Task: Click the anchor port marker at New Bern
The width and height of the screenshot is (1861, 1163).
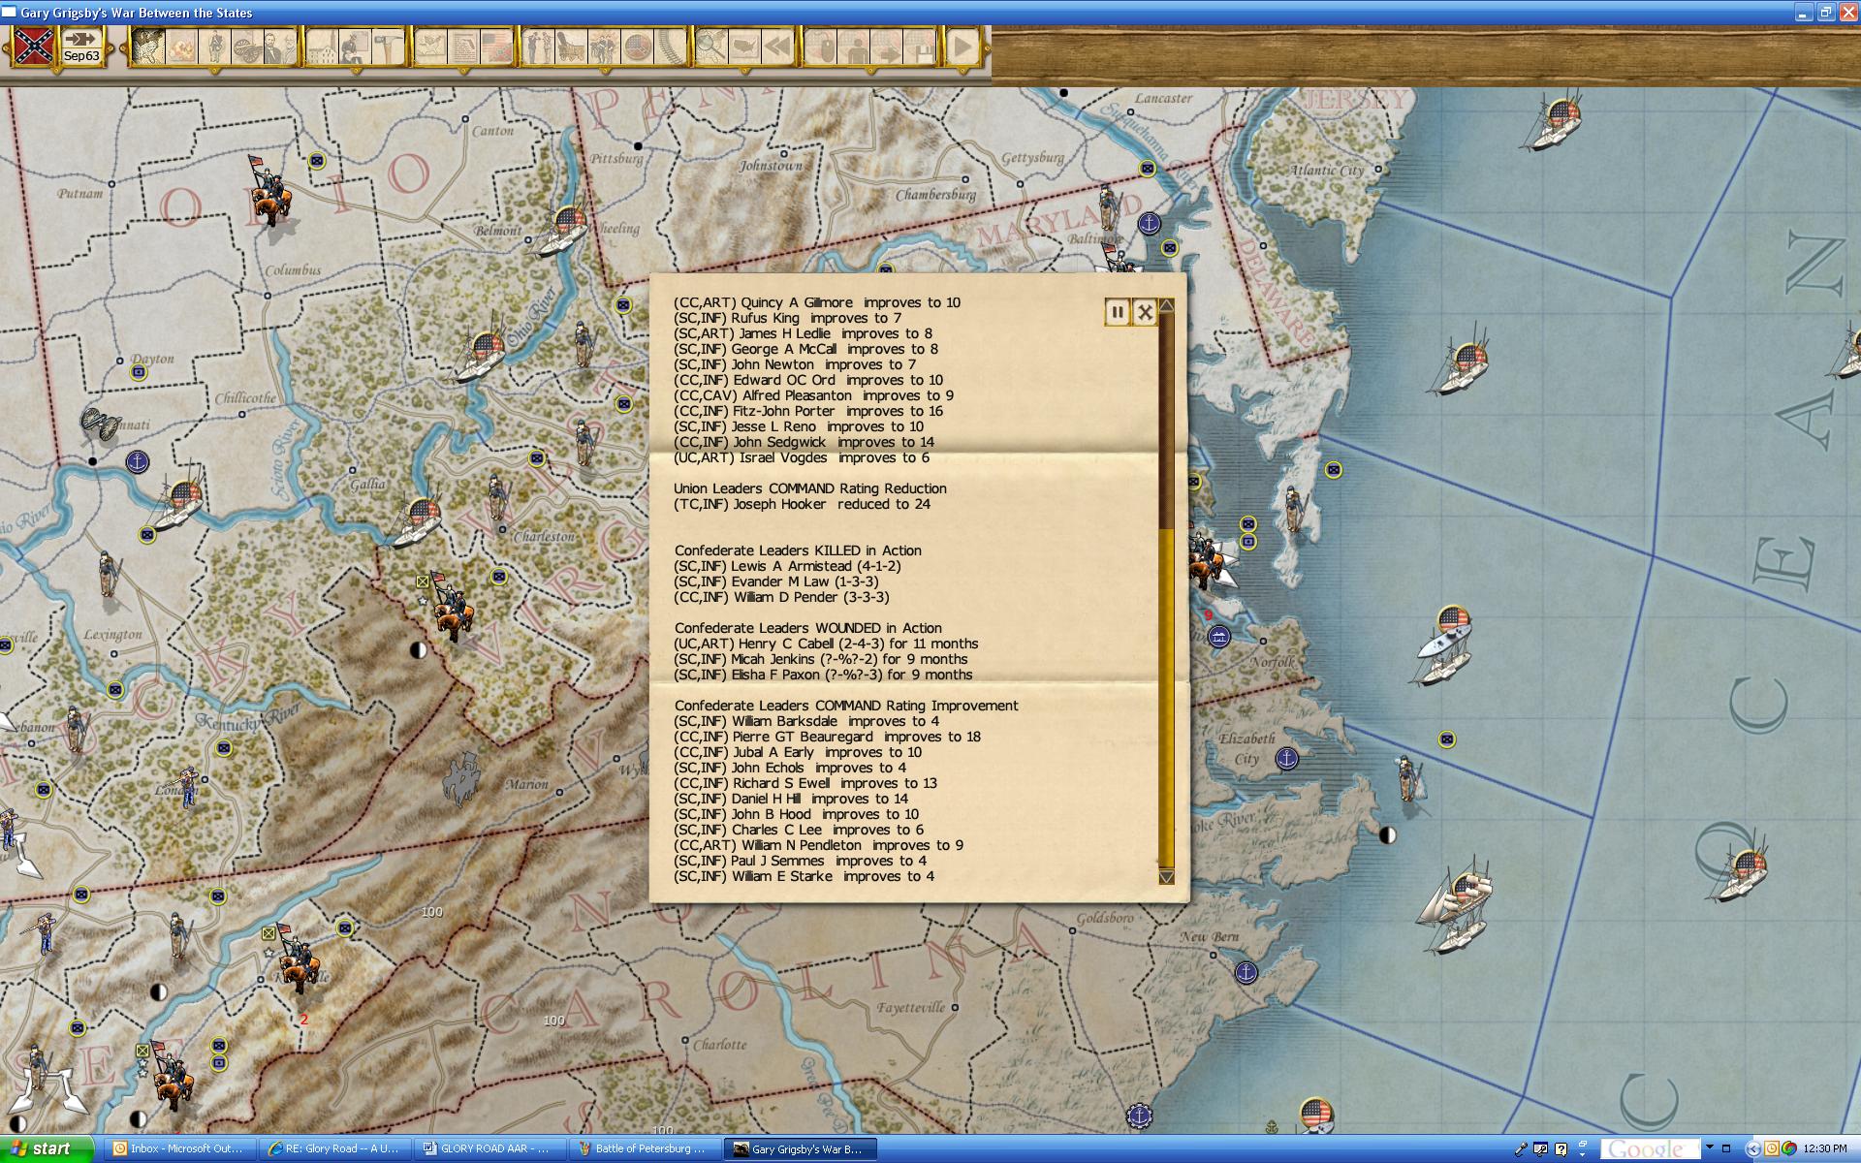Action: (x=1246, y=972)
